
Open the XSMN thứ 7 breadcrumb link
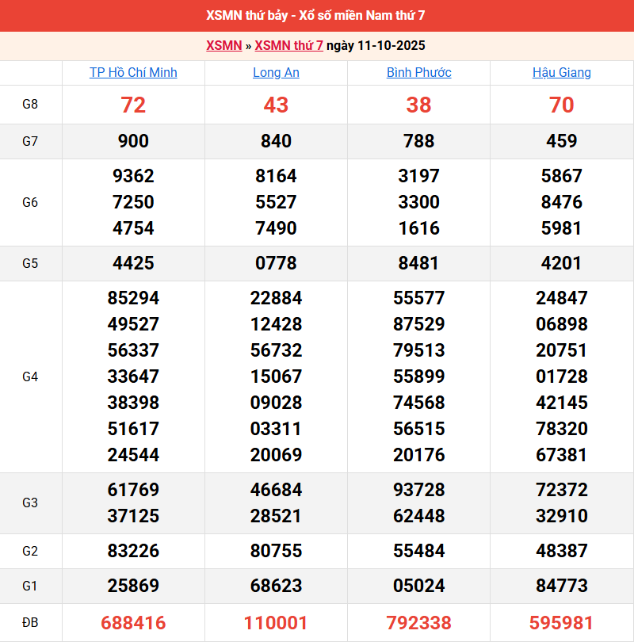pyautogui.click(x=288, y=45)
